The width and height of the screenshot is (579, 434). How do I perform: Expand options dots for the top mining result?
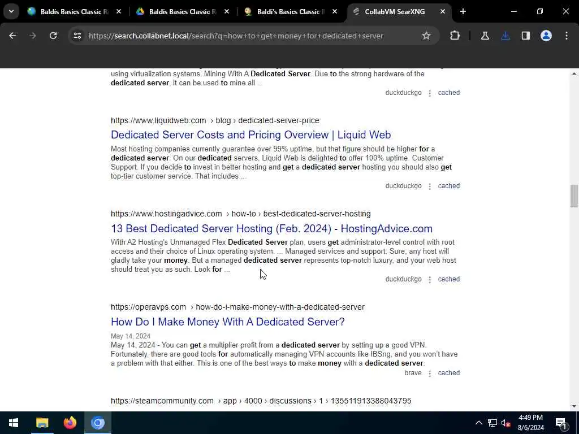pos(430,93)
